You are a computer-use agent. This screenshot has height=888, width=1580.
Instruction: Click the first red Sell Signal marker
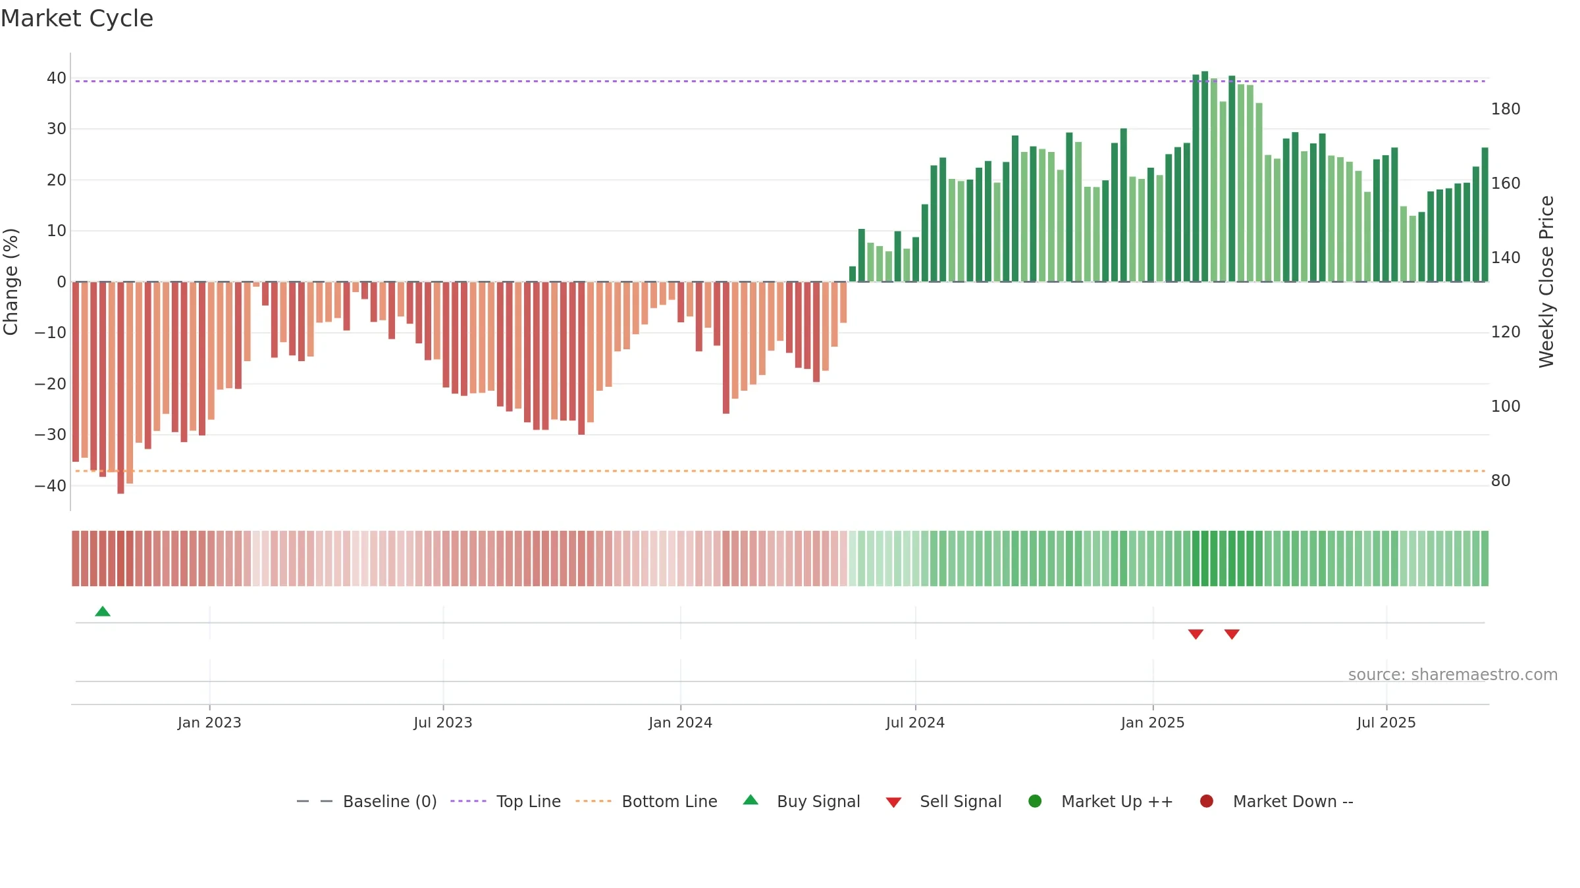click(x=1196, y=634)
